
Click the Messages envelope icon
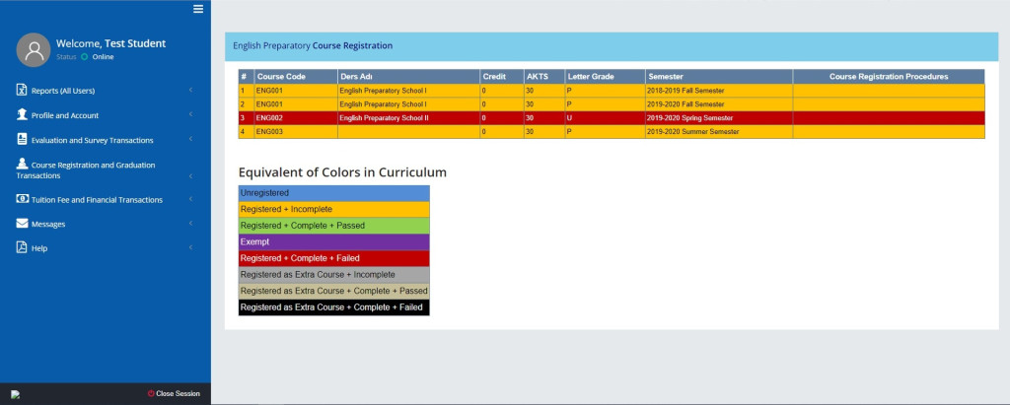pyautogui.click(x=22, y=224)
